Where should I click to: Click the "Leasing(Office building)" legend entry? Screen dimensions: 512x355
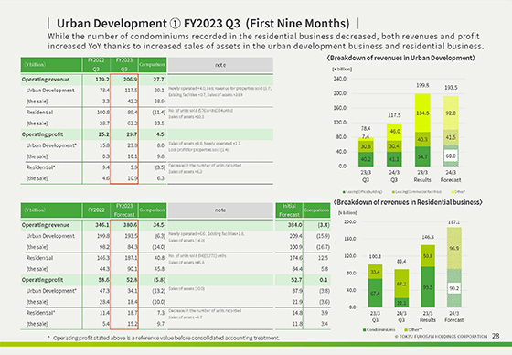[x=362, y=192]
